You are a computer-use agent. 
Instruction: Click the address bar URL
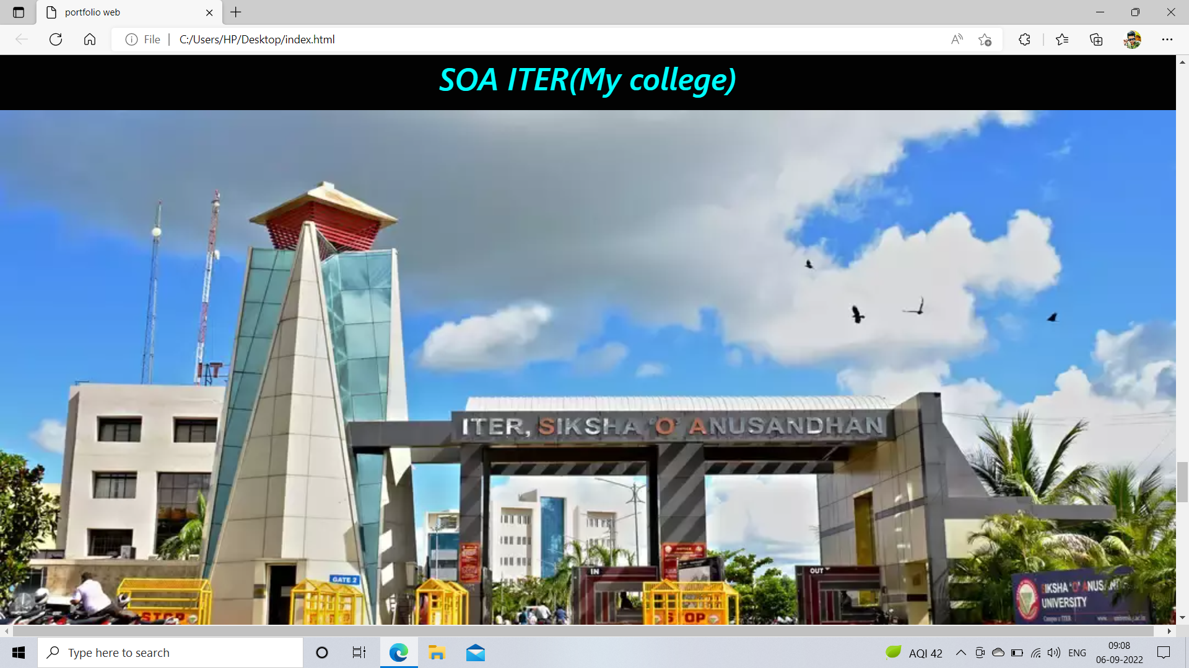[x=256, y=40]
